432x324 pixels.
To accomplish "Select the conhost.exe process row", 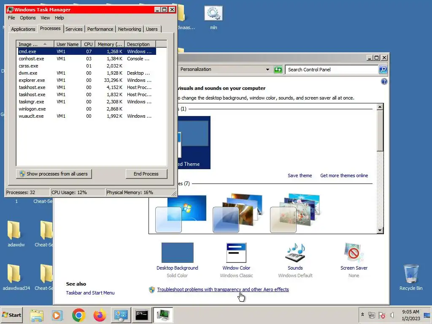I will (x=86, y=59).
